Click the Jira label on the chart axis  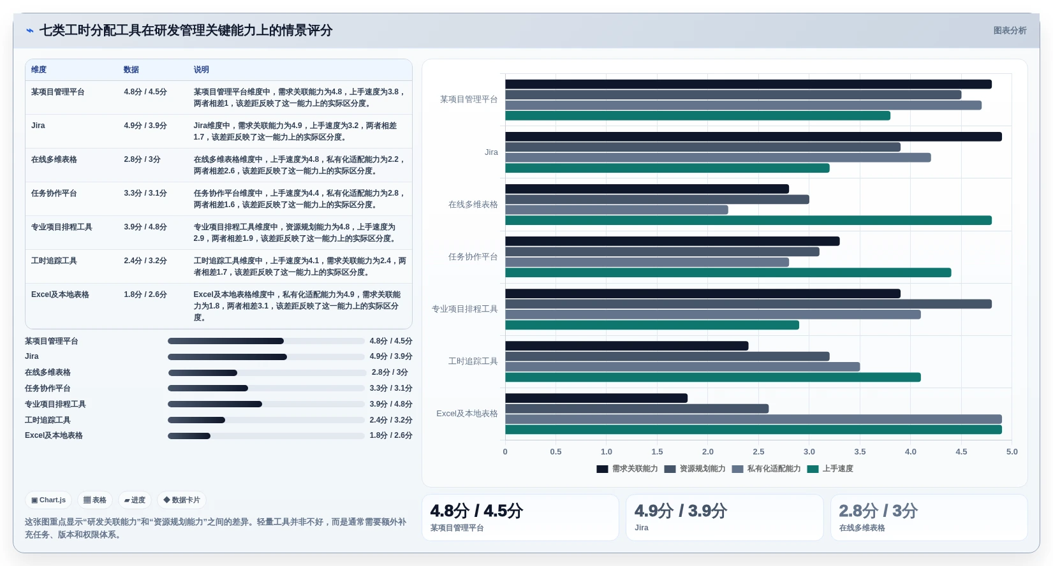click(491, 152)
